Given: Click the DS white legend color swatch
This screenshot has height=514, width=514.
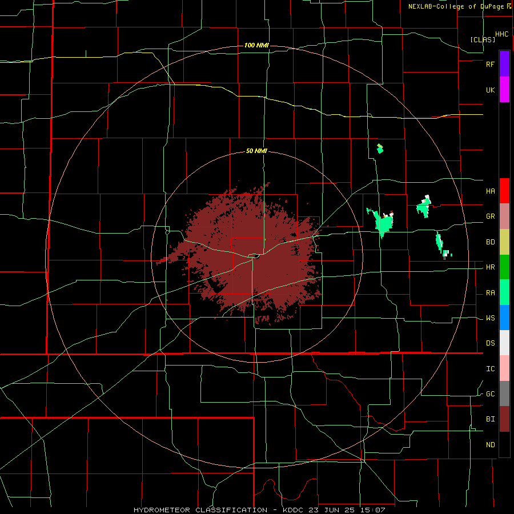Looking at the screenshot, I should point(504,343).
